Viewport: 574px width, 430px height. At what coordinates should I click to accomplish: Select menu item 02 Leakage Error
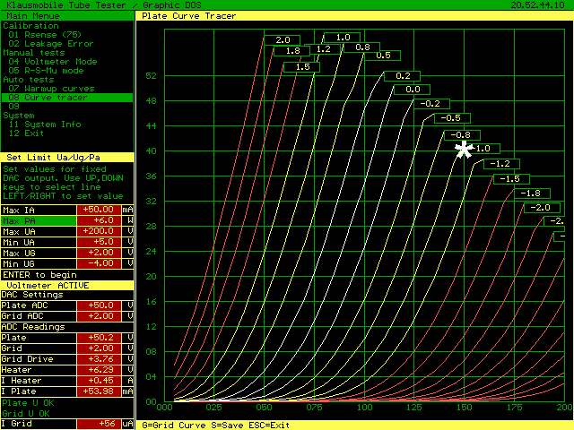51,44
